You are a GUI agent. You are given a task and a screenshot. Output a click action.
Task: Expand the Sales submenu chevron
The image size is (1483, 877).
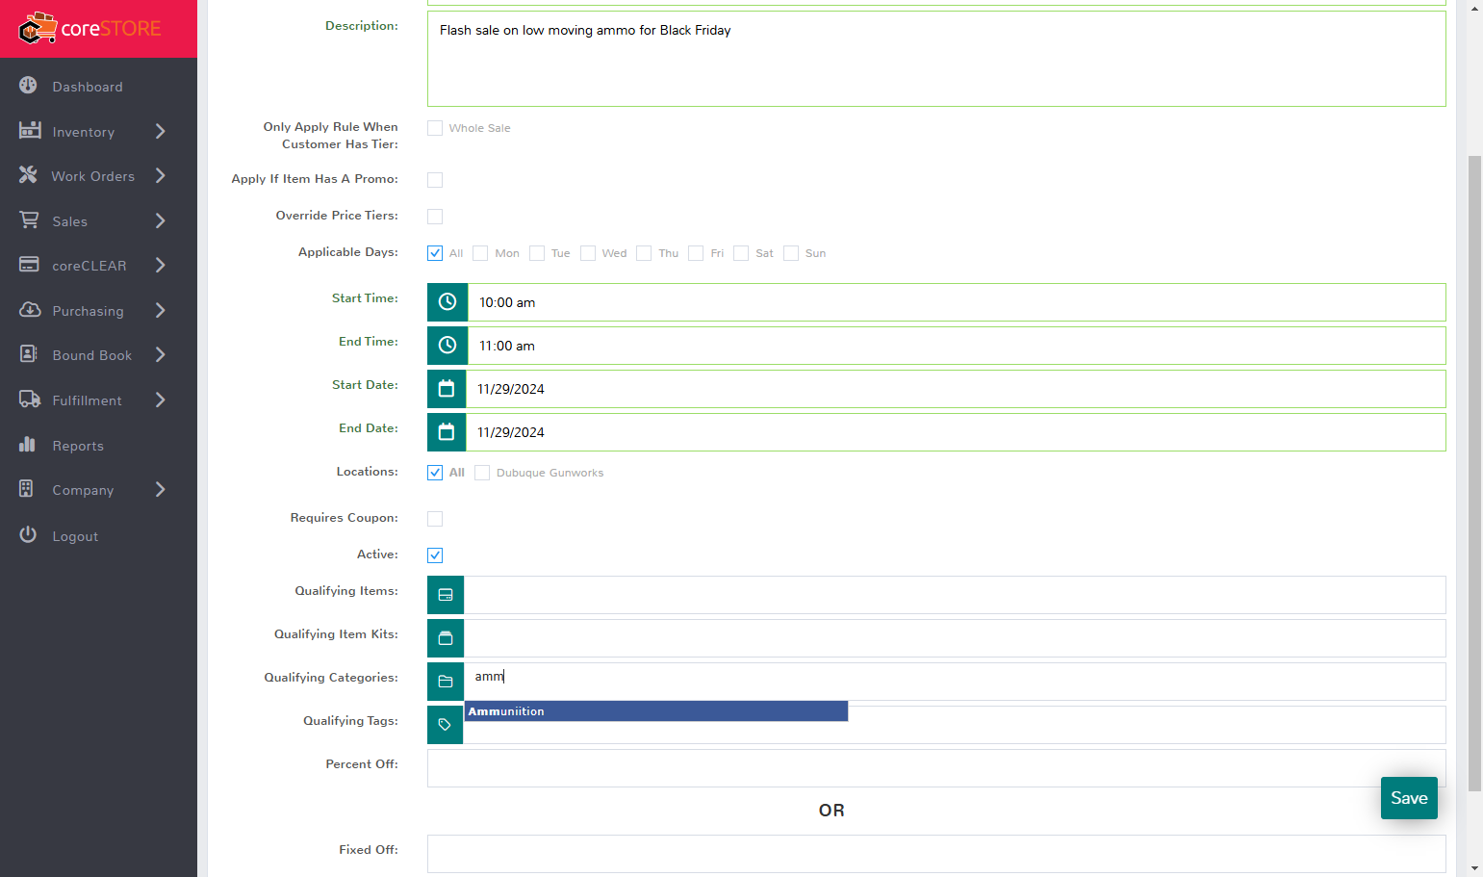(x=161, y=220)
